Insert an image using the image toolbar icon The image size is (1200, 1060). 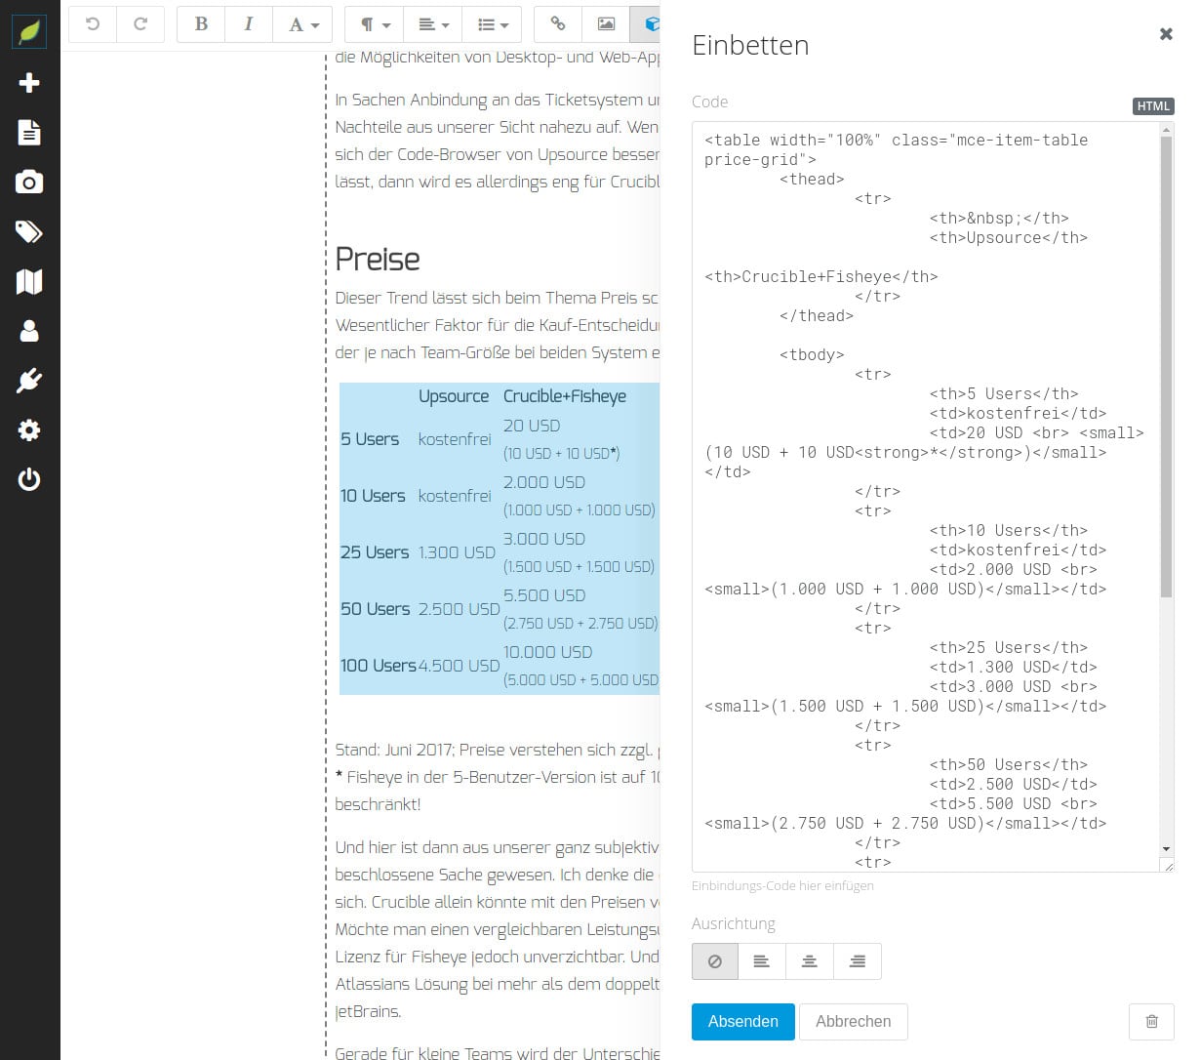[x=607, y=23]
